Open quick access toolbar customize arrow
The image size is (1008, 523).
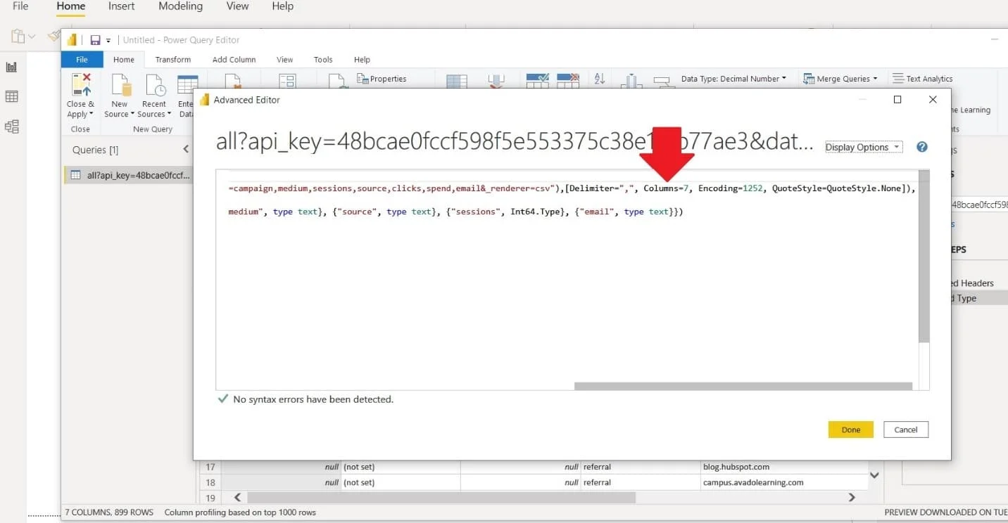coord(108,41)
